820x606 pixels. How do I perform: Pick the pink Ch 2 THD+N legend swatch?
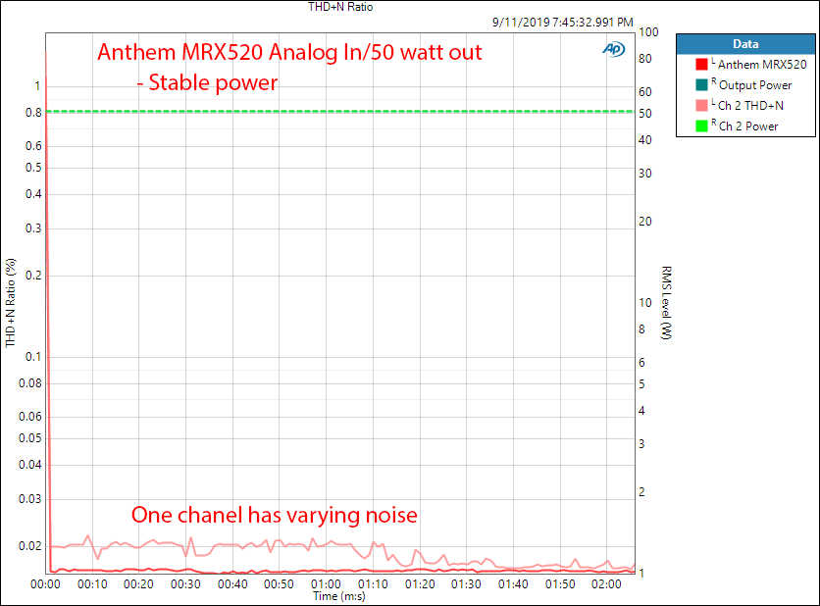click(x=701, y=106)
